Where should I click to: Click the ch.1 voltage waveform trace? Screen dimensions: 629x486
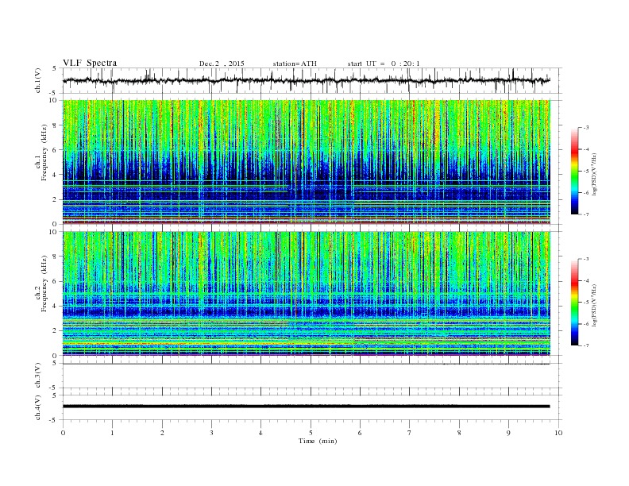tap(306, 80)
